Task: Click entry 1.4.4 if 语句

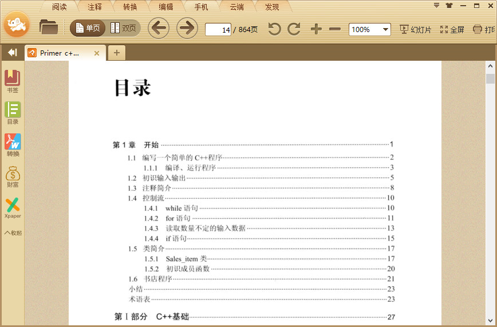Action: [269, 238]
